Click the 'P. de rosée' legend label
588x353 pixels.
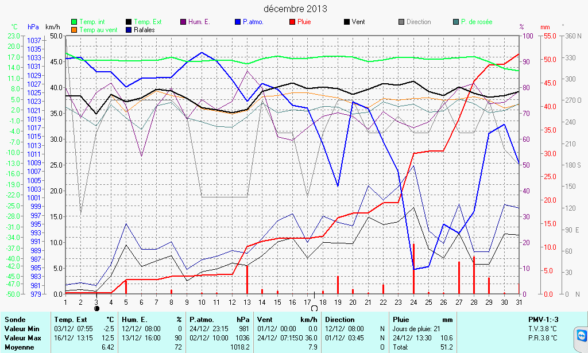pos(477,22)
